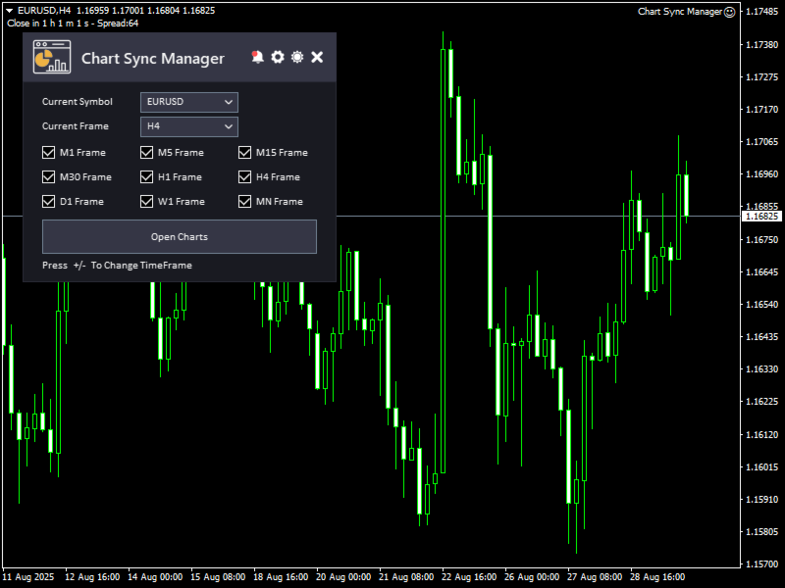Open the Current Symbol EURUSD dropdown
785x588 pixels.
tap(189, 102)
